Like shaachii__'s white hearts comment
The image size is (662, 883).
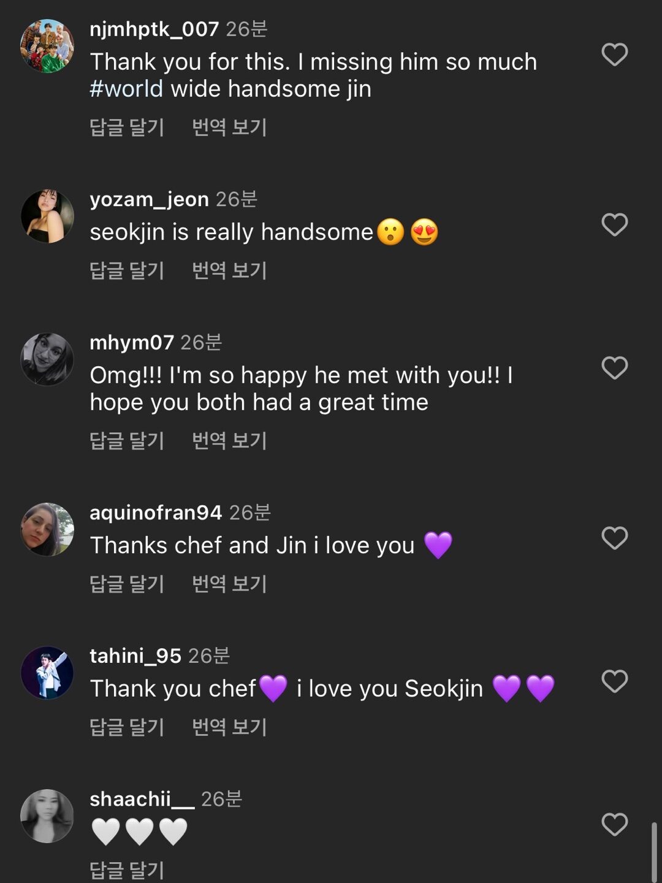tap(614, 824)
